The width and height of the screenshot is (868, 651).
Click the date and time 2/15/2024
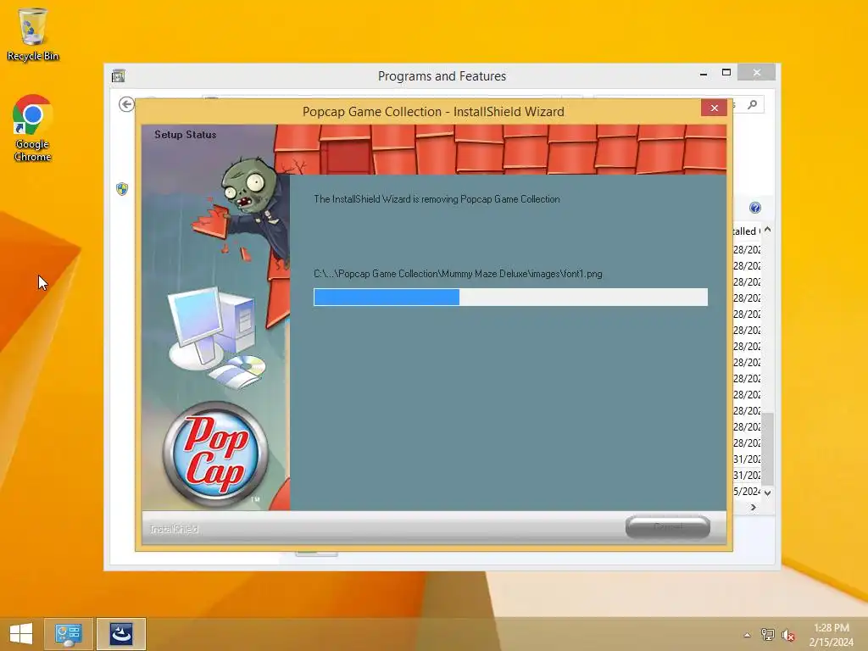pyautogui.click(x=831, y=643)
